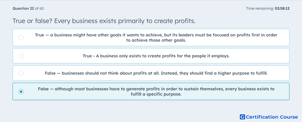Click answer text 'True - A business only exists to create profits'

pos(156,56)
